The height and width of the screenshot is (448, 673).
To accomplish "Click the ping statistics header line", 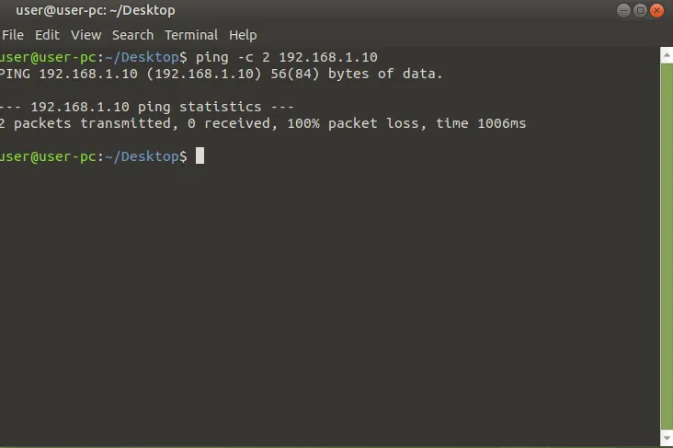I will (146, 107).
